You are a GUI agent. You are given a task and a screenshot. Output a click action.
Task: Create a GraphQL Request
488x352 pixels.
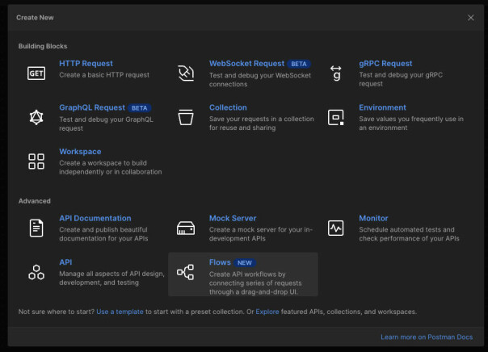[x=92, y=107]
